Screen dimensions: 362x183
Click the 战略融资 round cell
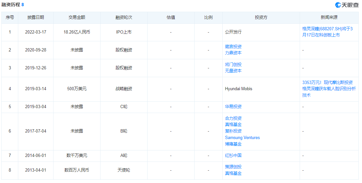click(124, 89)
